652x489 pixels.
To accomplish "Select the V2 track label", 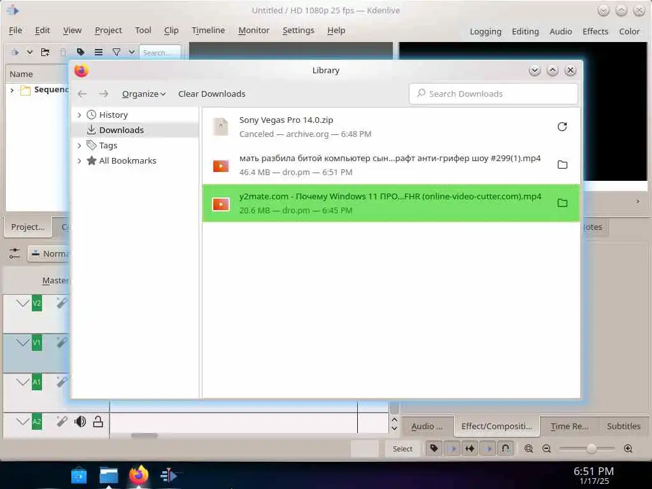I will tap(37, 303).
